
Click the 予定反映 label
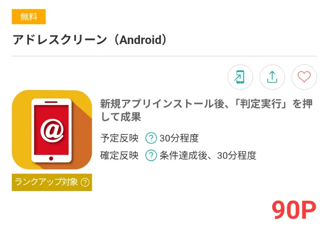120,138
